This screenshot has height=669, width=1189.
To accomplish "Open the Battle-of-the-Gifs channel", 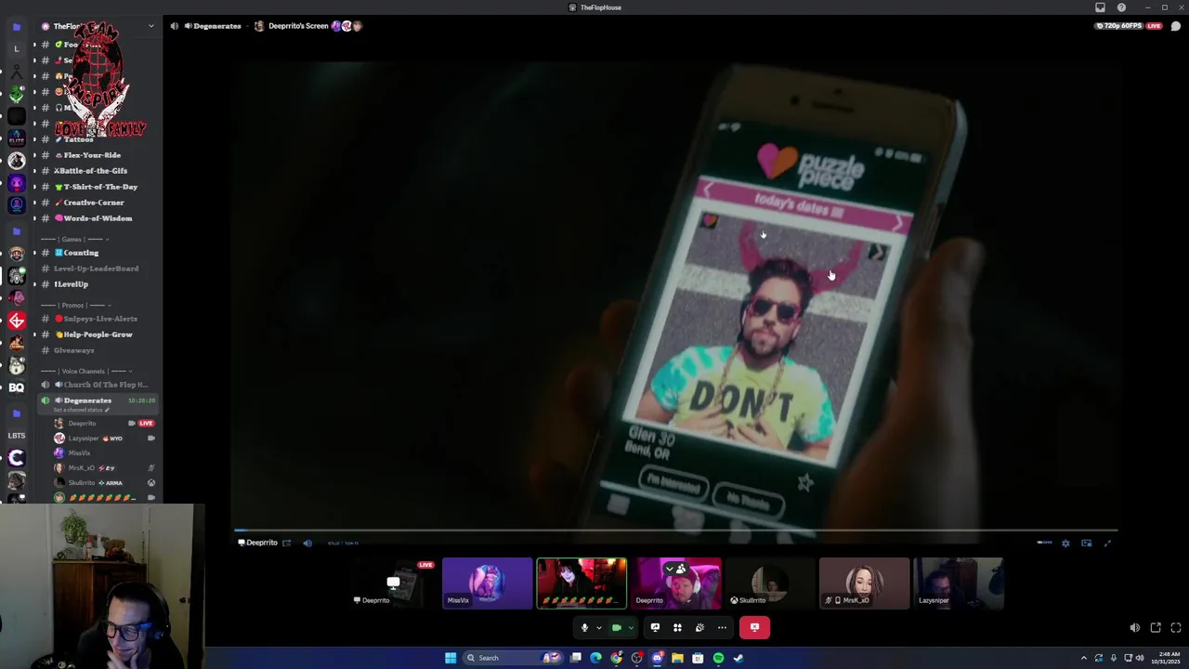I will tap(90, 171).
